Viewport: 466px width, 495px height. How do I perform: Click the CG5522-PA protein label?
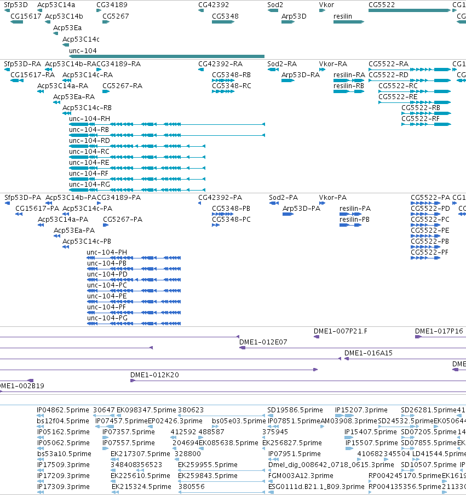pyautogui.click(x=430, y=197)
